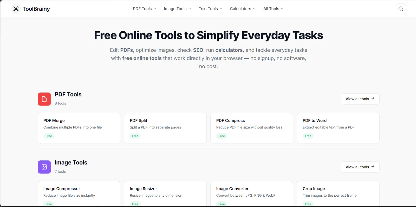Viewport: 416px width, 207px height.
Task: Open the PDF Compress tool card
Action: point(252,128)
